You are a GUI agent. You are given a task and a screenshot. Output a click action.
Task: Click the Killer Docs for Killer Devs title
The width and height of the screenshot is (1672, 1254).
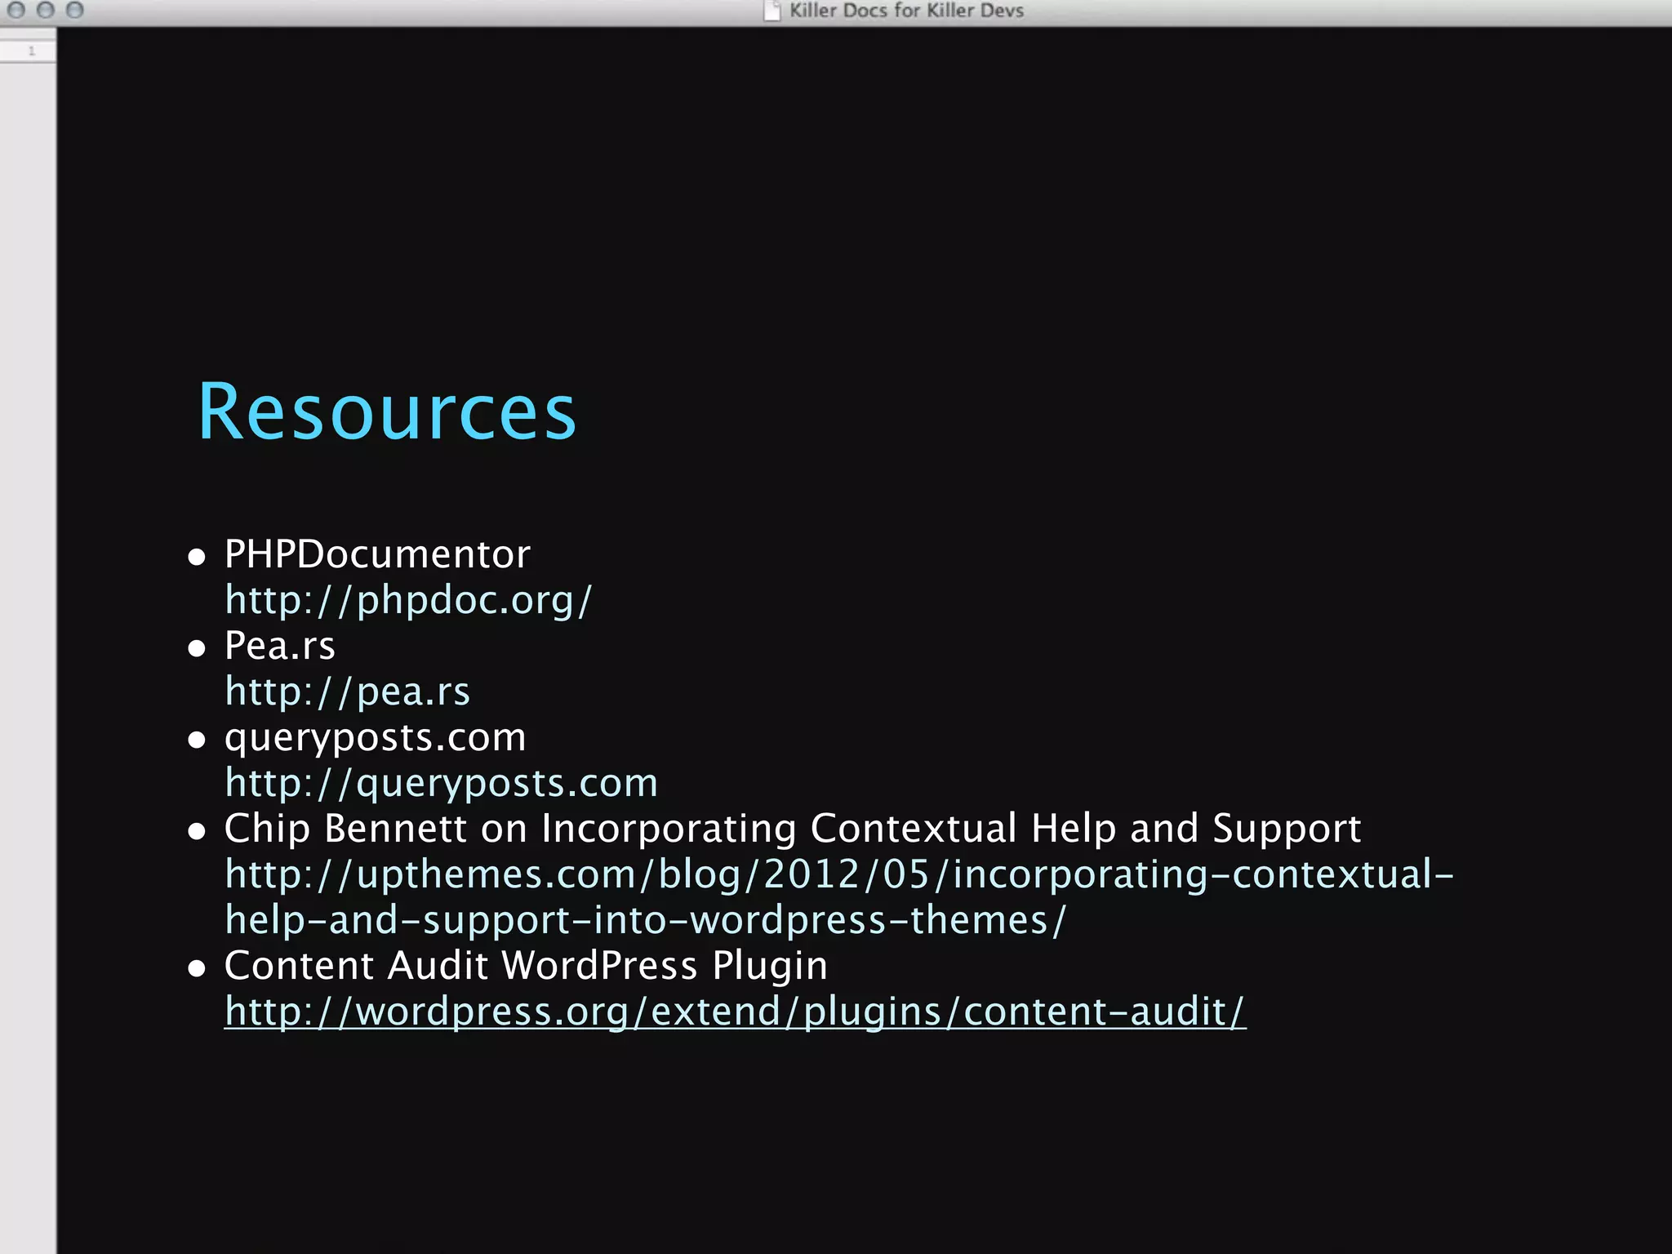point(906,11)
